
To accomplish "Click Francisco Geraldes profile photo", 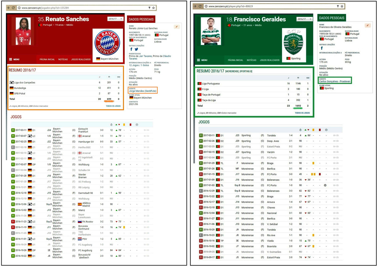I will [211, 31].
